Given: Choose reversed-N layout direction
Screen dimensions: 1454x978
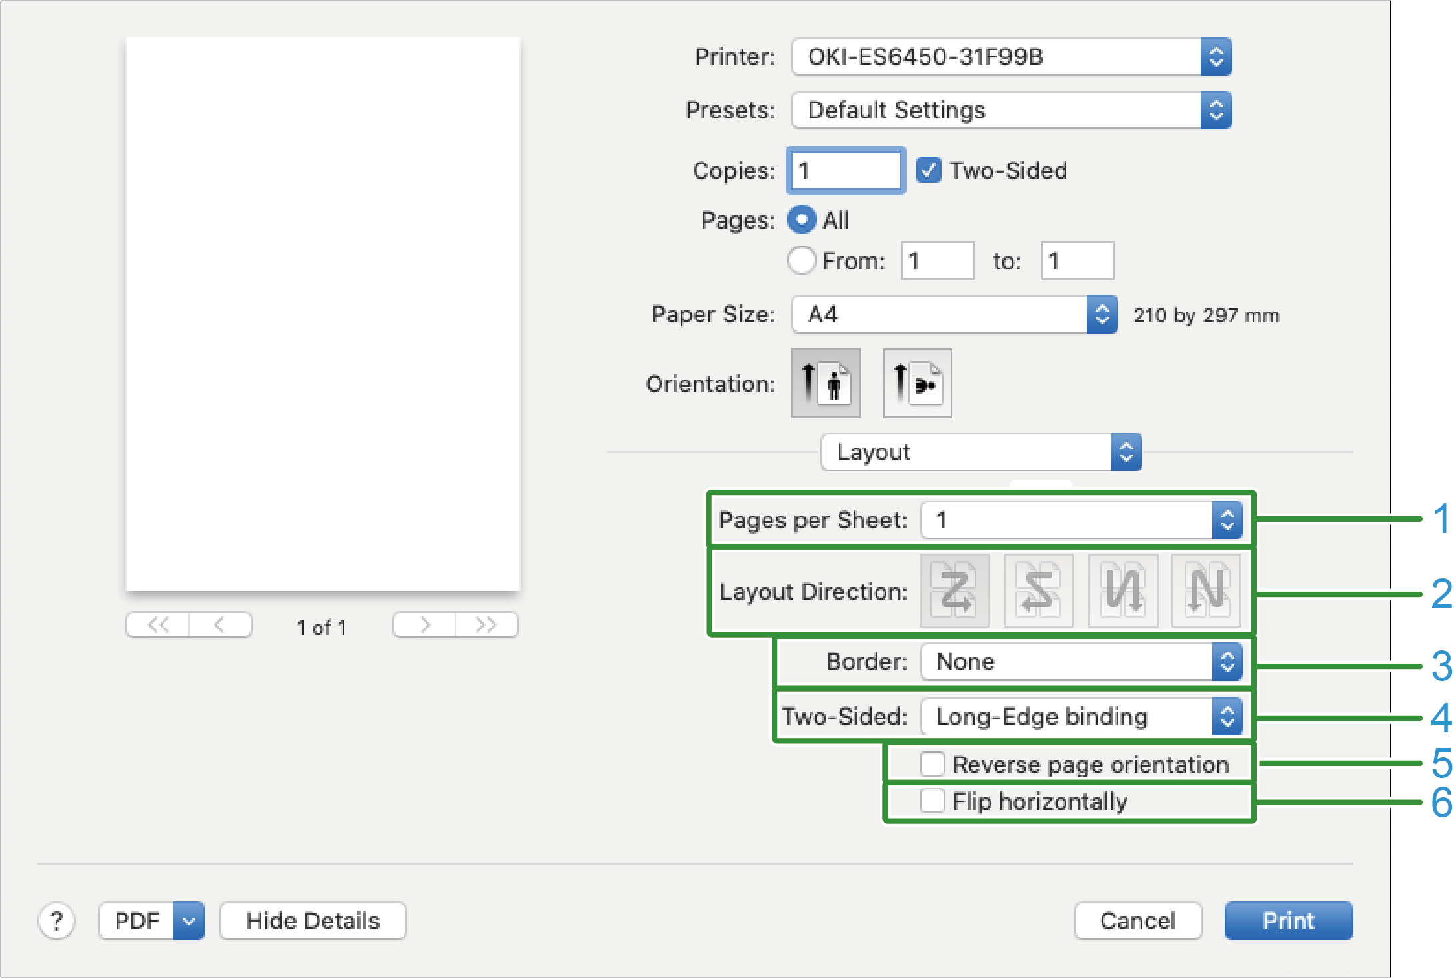Looking at the screenshot, I should click(x=1123, y=591).
